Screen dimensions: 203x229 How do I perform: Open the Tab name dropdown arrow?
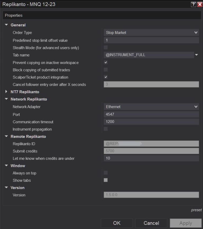pos(196,55)
